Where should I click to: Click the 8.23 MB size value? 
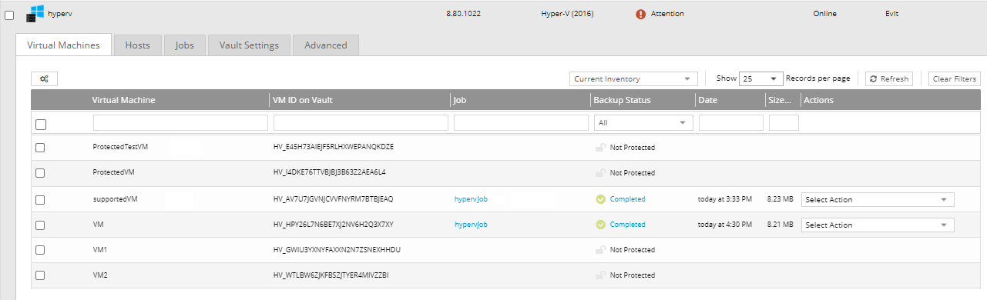click(780, 199)
